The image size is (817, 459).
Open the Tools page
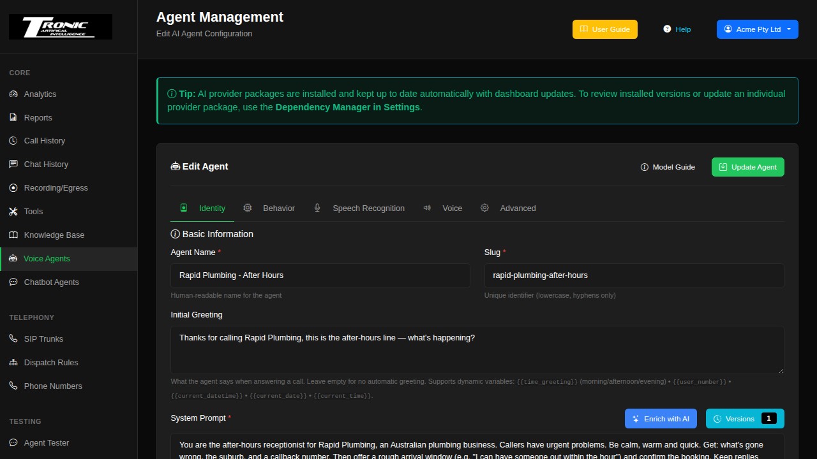[68, 212]
